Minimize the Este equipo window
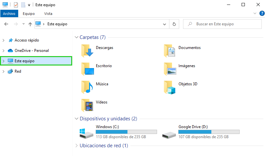Screen dimensions: 265x156 tap(229, 5)
